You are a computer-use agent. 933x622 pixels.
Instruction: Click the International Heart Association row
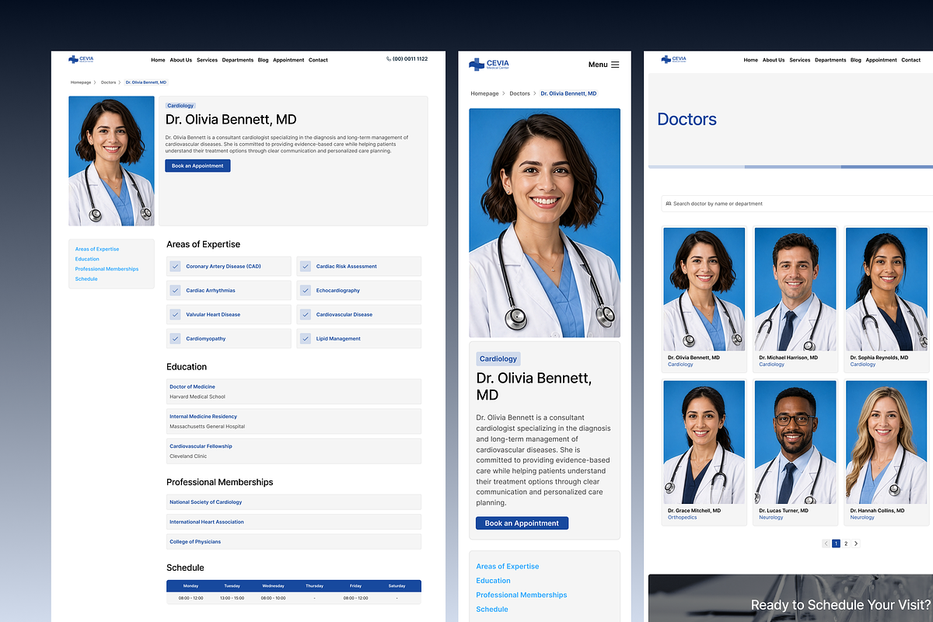[294, 522]
